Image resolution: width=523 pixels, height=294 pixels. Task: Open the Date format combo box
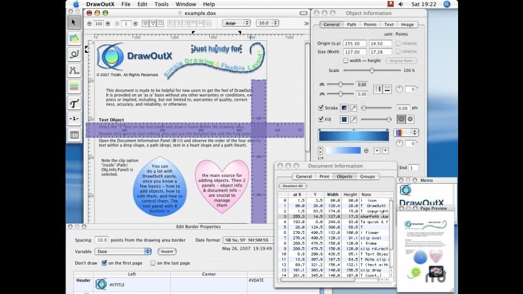pos(248,240)
